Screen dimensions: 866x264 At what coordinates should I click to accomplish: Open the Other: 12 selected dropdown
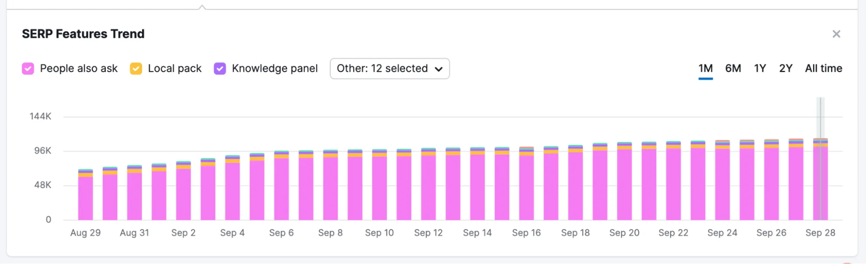coord(389,68)
